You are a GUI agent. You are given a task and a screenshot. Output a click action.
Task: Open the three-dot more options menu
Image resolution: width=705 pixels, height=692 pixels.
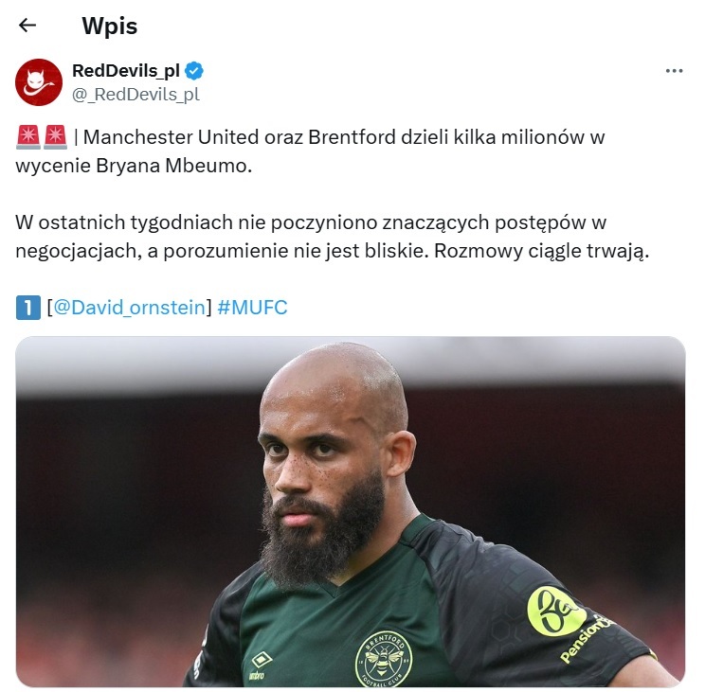[x=674, y=71]
